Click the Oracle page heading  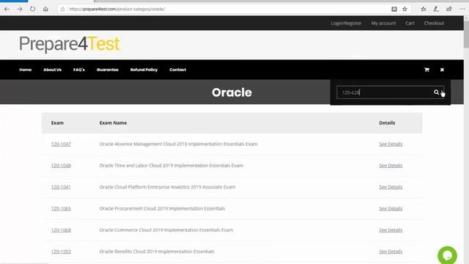[232, 92]
